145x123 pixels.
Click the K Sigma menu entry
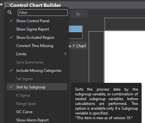[x=37, y=95]
